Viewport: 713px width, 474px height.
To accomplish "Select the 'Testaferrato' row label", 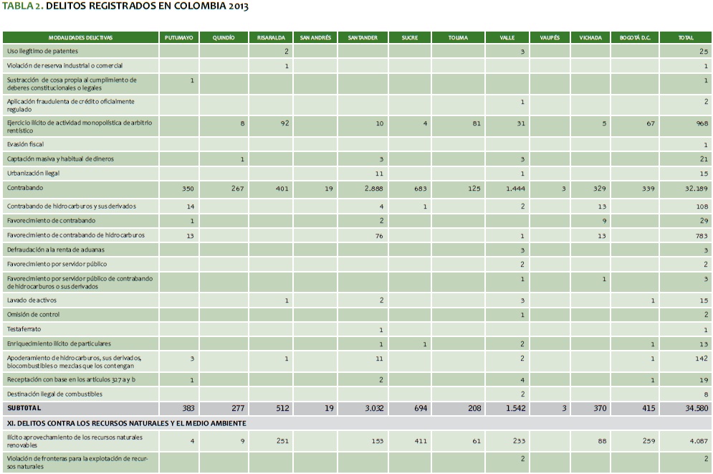I will click(24, 329).
